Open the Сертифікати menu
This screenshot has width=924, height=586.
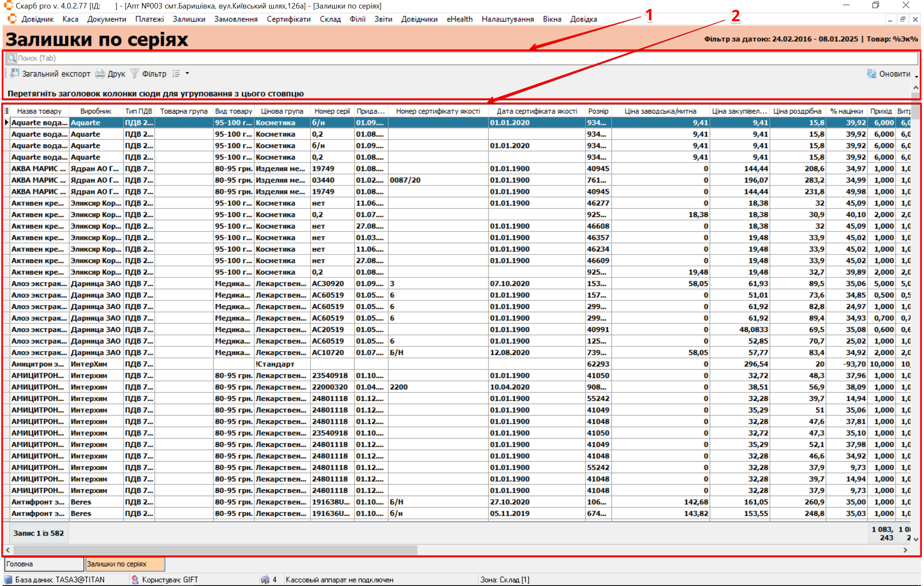288,19
